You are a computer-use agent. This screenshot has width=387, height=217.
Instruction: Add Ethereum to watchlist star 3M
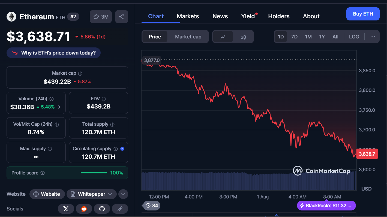point(101,17)
